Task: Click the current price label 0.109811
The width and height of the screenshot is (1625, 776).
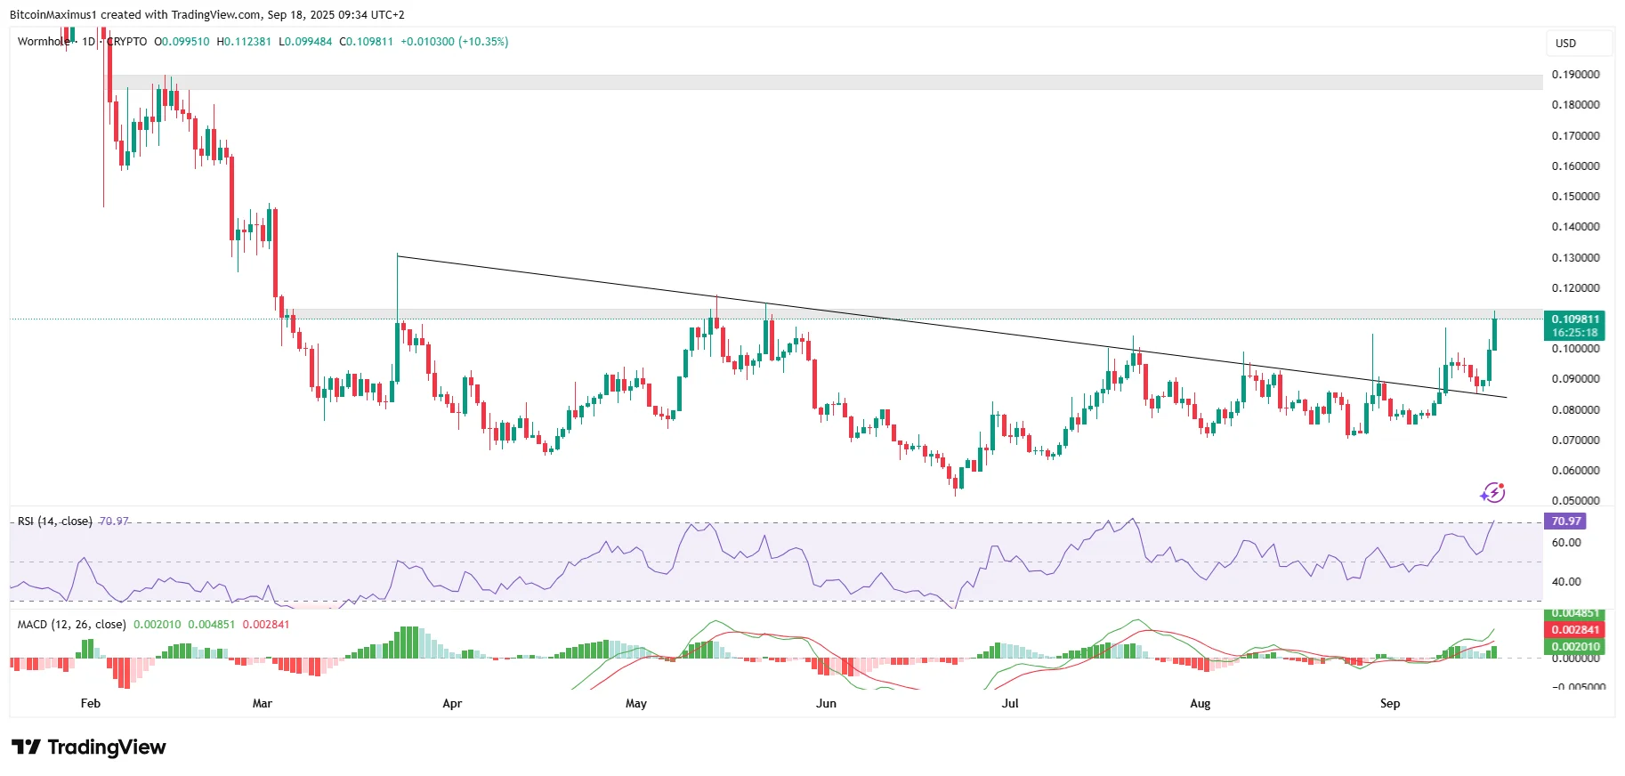Action: [1575, 319]
